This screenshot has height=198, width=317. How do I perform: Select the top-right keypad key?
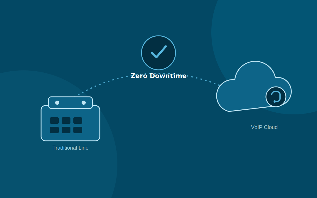[x=78, y=121]
